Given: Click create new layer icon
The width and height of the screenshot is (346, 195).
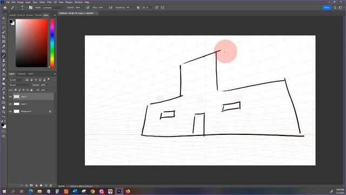Looking at the screenshot, I should pyautogui.click(x=46, y=185).
